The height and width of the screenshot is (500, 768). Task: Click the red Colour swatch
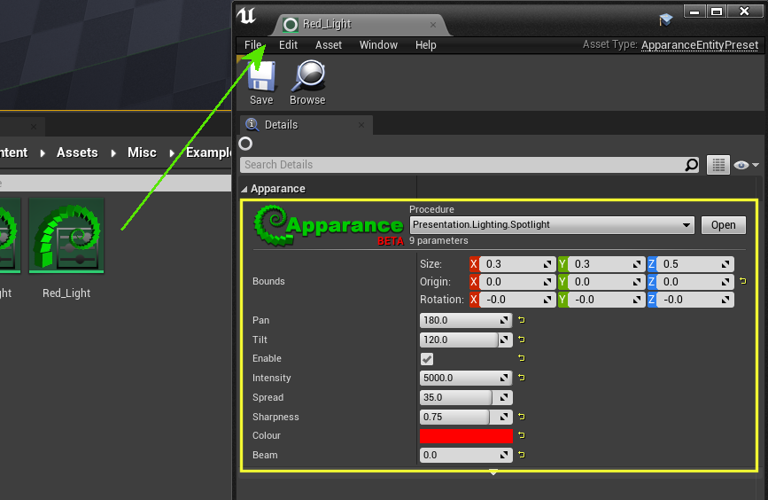(466, 436)
